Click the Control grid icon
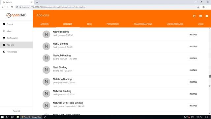The height and width of the screenshot is (119, 211). 4,24
